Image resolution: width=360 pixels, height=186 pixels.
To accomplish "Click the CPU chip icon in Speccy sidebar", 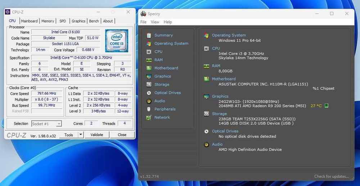I will pyautogui.click(x=149, y=52).
